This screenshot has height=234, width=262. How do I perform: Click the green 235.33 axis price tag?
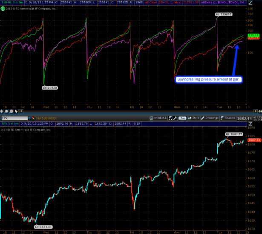click(253, 35)
